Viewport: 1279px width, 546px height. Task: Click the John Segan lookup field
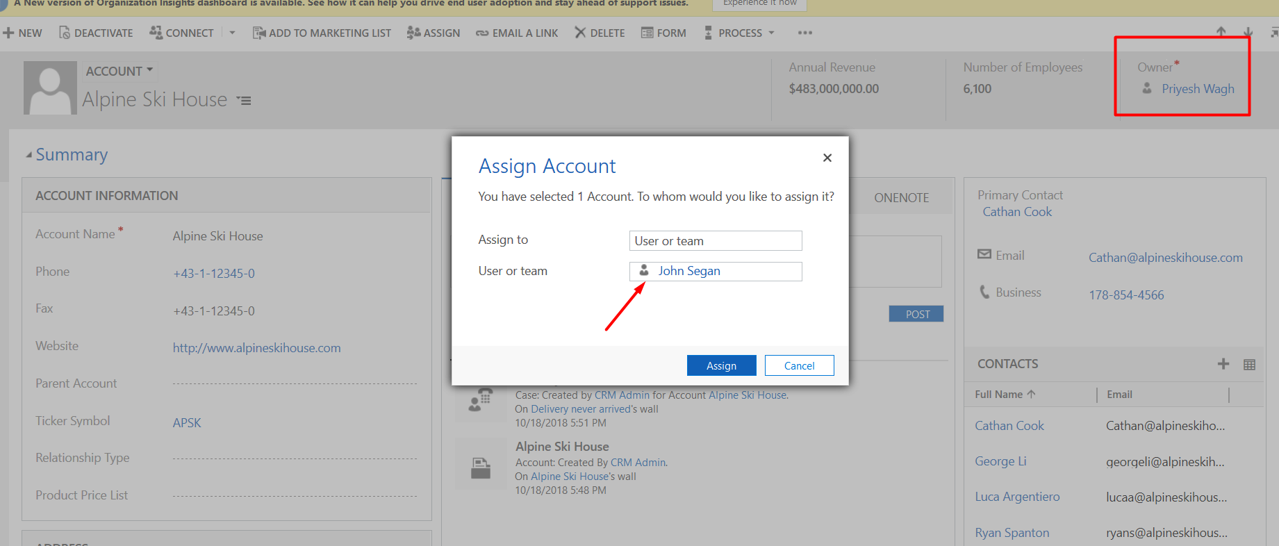[x=715, y=271]
